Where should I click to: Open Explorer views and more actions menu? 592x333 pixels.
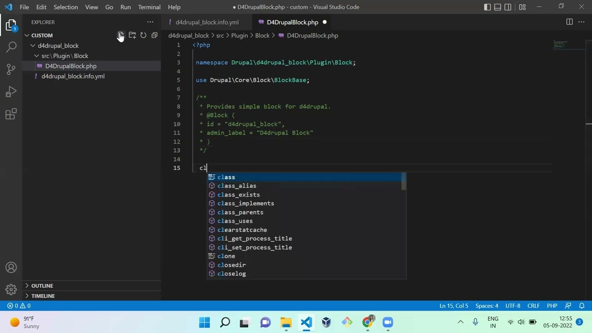pos(150,22)
